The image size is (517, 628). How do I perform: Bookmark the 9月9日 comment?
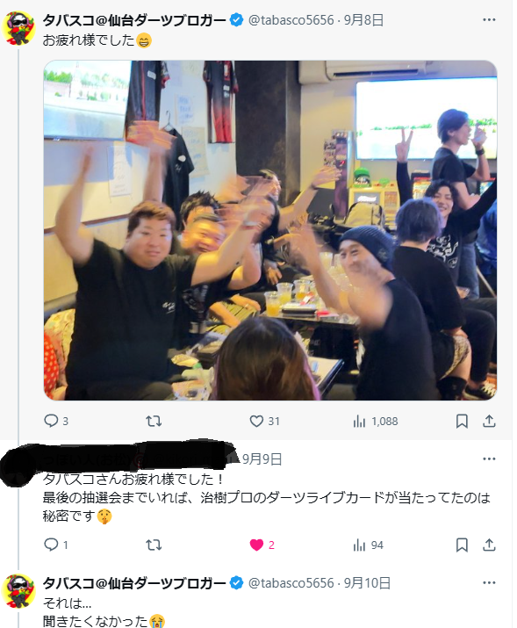pyautogui.click(x=462, y=545)
